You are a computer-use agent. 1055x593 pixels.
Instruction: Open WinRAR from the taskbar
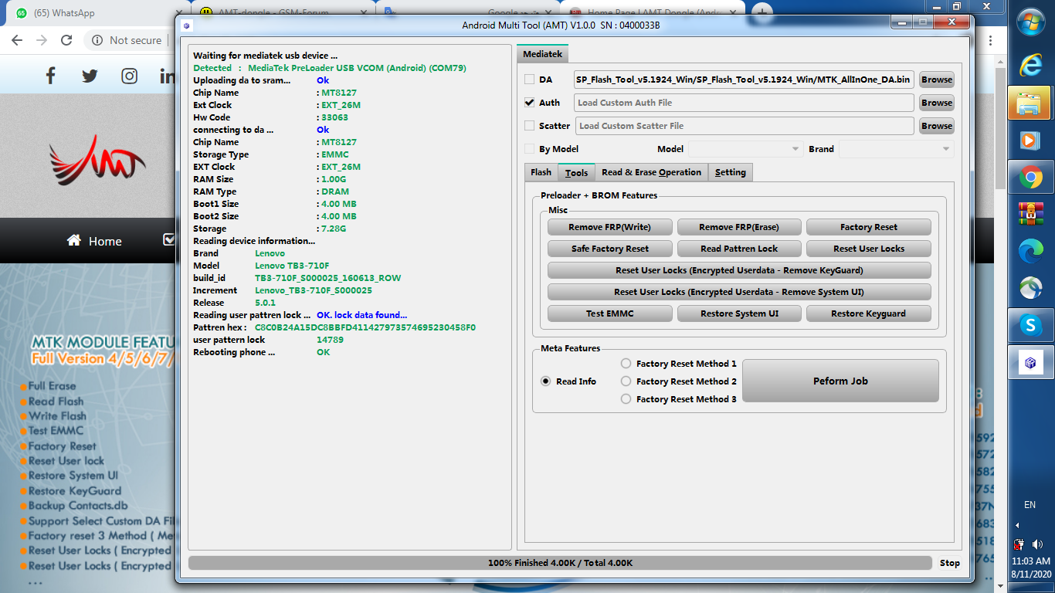[x=1030, y=214]
